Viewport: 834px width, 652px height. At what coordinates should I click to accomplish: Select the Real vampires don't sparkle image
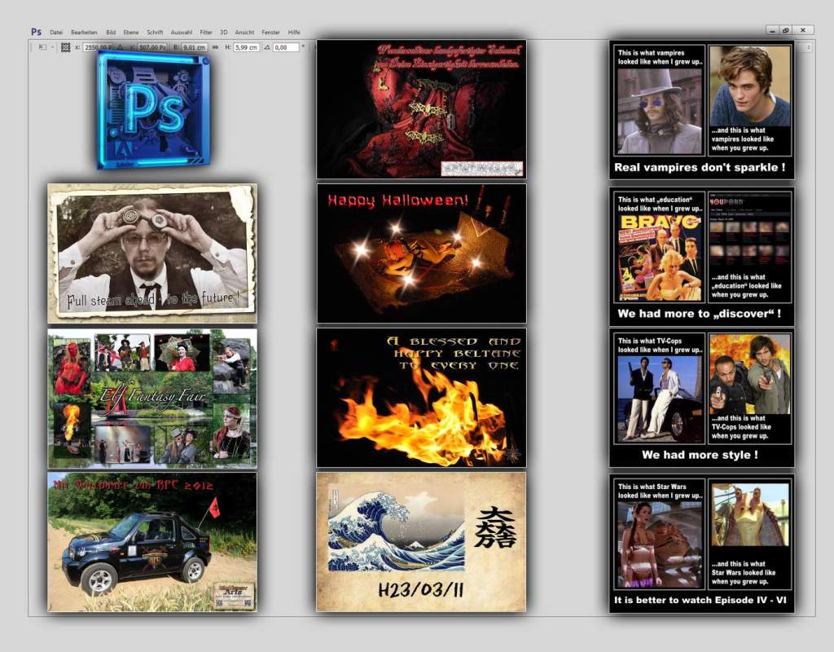pos(701,110)
